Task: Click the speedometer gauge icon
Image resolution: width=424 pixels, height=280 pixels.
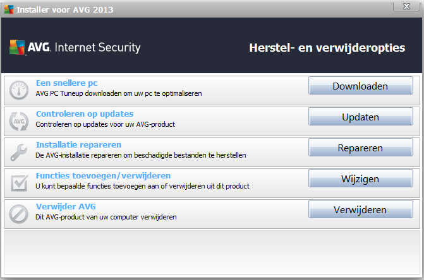Action: [x=19, y=90]
